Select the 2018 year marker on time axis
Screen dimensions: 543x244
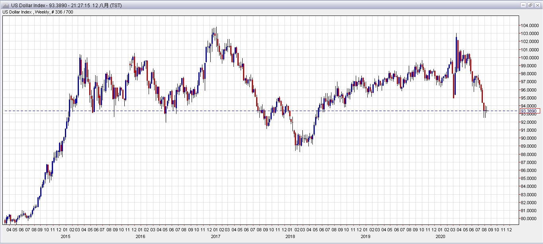(290, 236)
